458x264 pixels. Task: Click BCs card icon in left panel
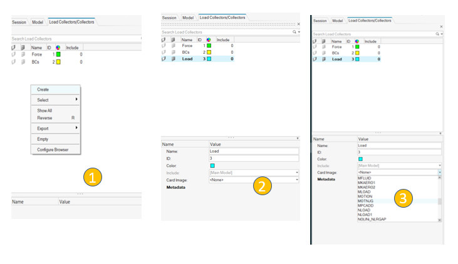[x=23, y=62]
